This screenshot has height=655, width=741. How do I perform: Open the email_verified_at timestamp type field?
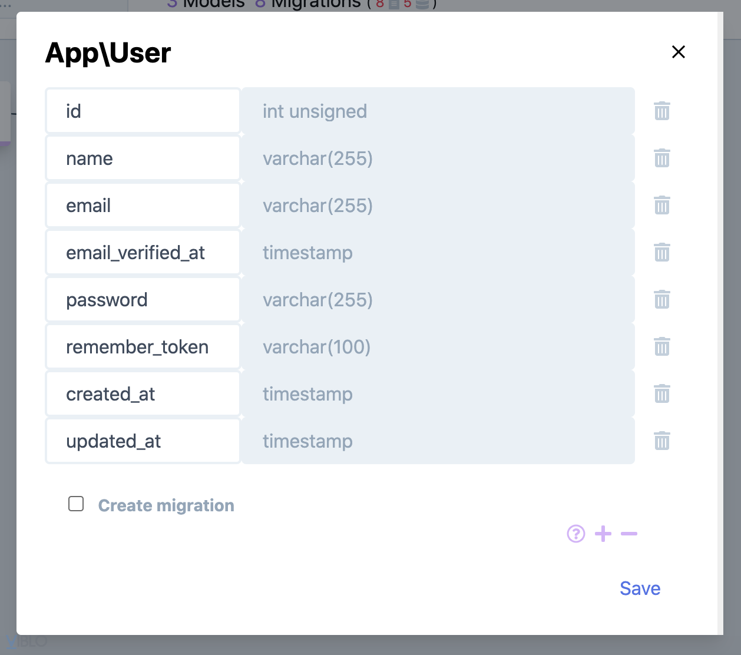[x=438, y=252]
